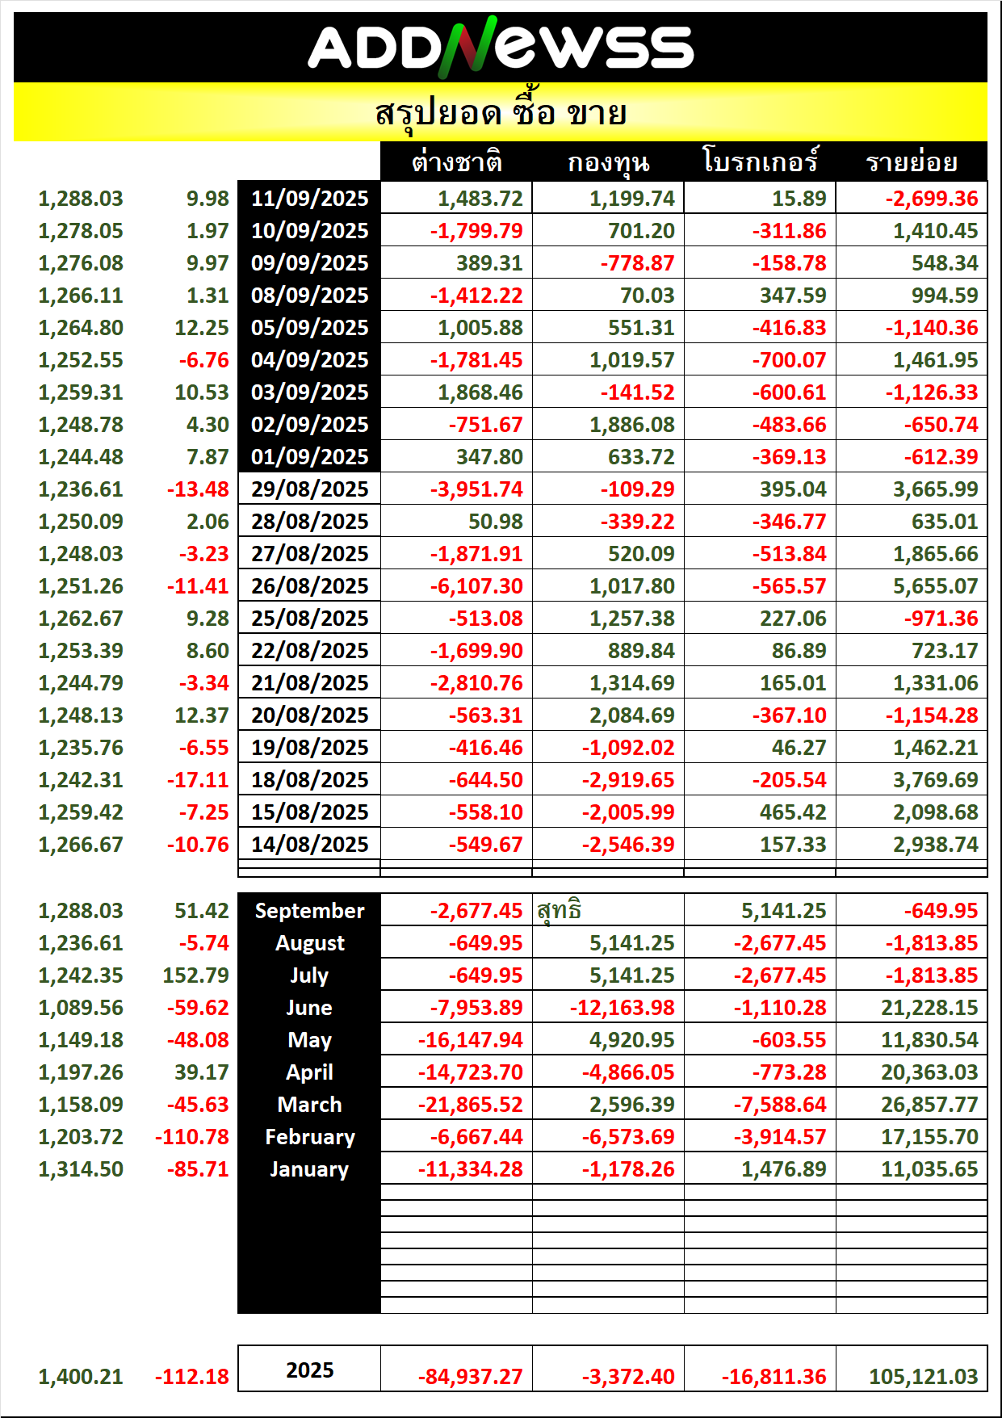This screenshot has width=1002, height=1418.
Task: Click the September month row label
Action: 309,910
